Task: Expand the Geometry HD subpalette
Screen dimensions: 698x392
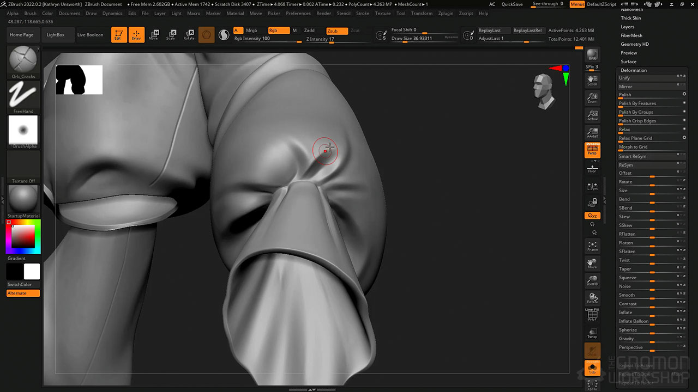Action: pyautogui.click(x=634, y=44)
